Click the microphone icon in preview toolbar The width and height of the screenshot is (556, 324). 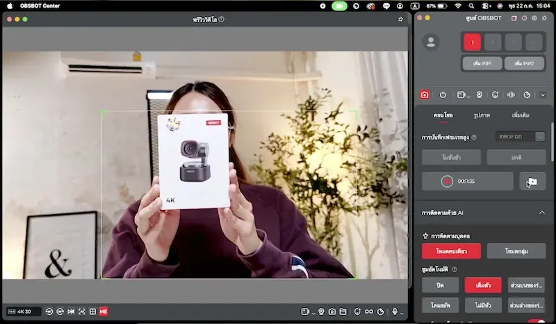tap(395, 311)
